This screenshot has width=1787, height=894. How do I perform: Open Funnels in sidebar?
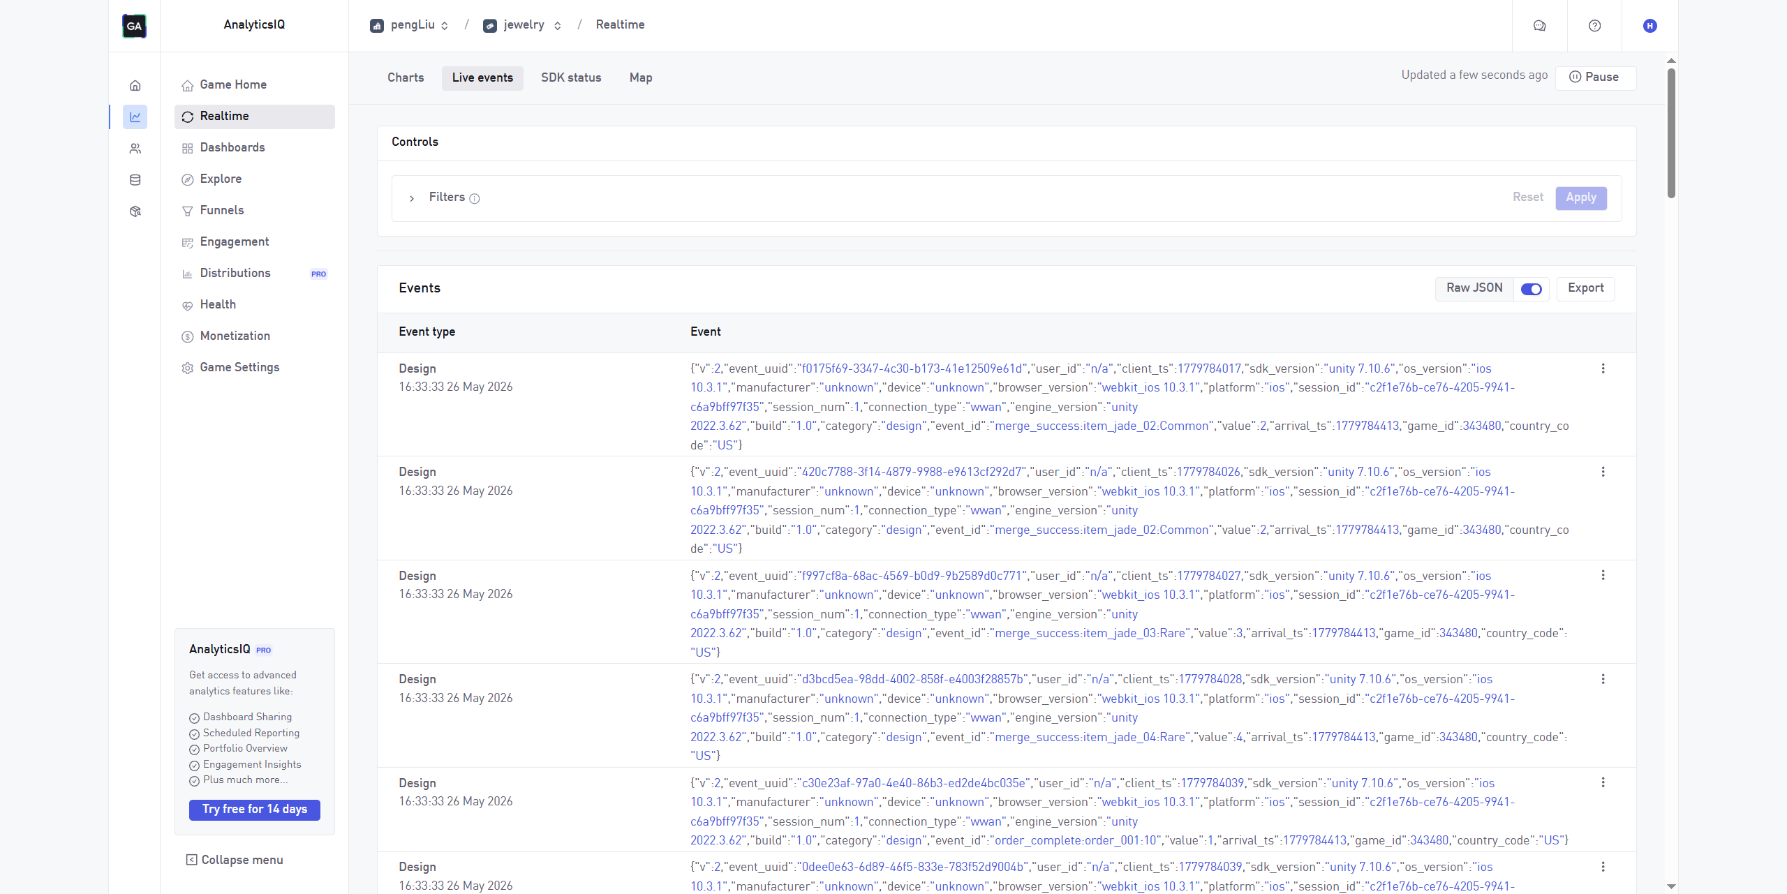255,211
